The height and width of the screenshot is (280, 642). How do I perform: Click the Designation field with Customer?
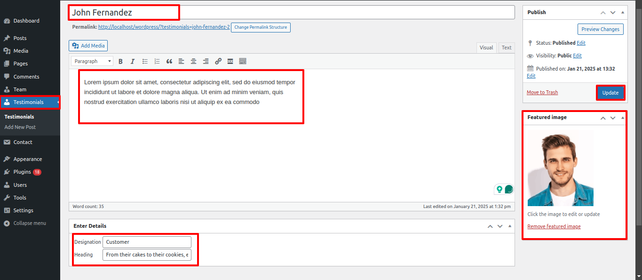[147, 242]
